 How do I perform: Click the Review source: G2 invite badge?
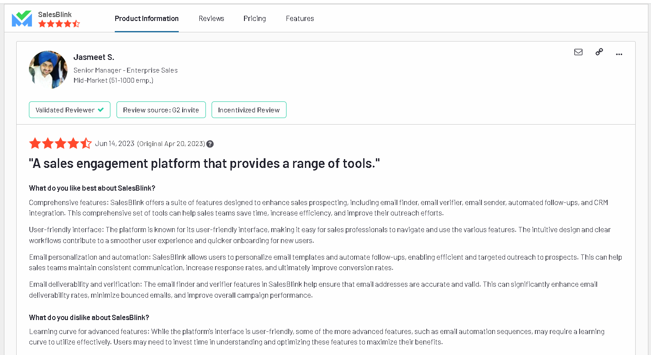coord(161,110)
